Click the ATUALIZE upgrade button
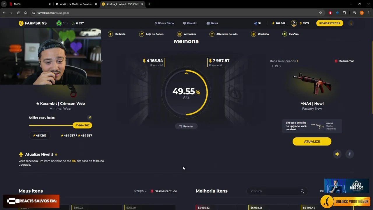The image size is (373, 210). (312, 141)
